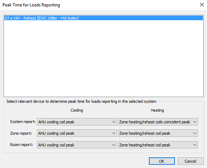Click the 'System report:' label

(23, 122)
